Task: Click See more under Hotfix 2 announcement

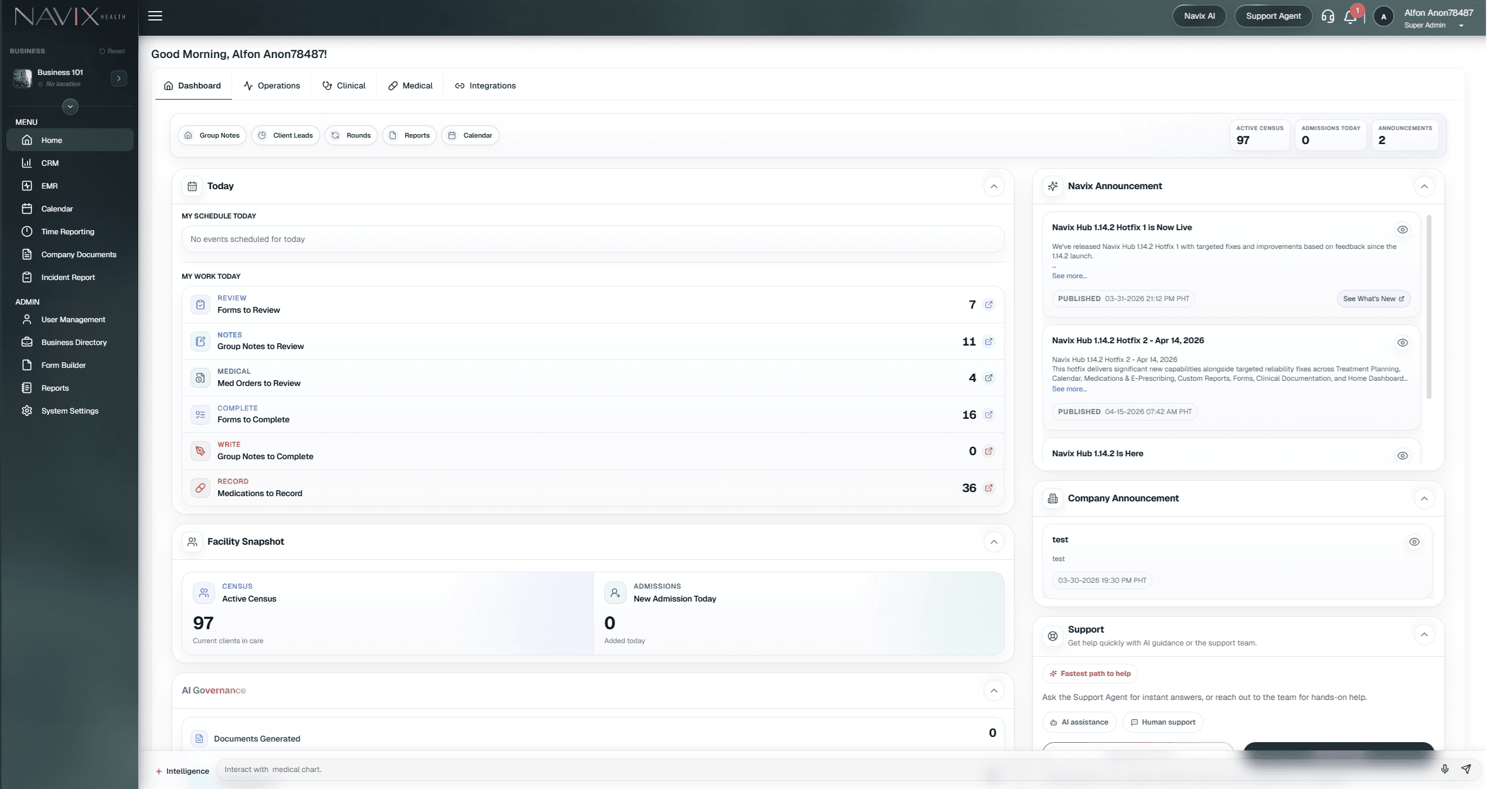Action: (x=1069, y=389)
